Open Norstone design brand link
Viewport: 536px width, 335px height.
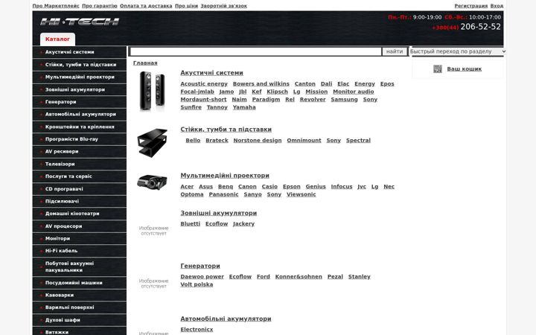click(258, 141)
